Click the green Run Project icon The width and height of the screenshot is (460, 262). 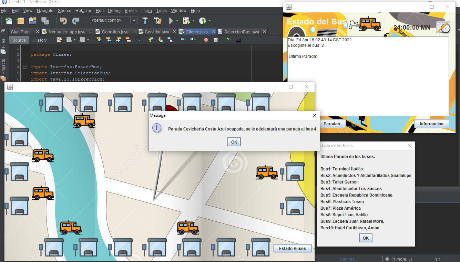tap(171, 21)
